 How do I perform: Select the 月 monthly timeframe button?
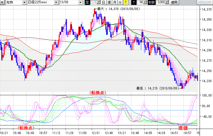point(114,2)
